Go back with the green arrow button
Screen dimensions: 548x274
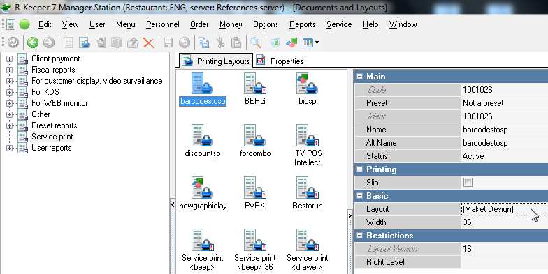tap(33, 43)
